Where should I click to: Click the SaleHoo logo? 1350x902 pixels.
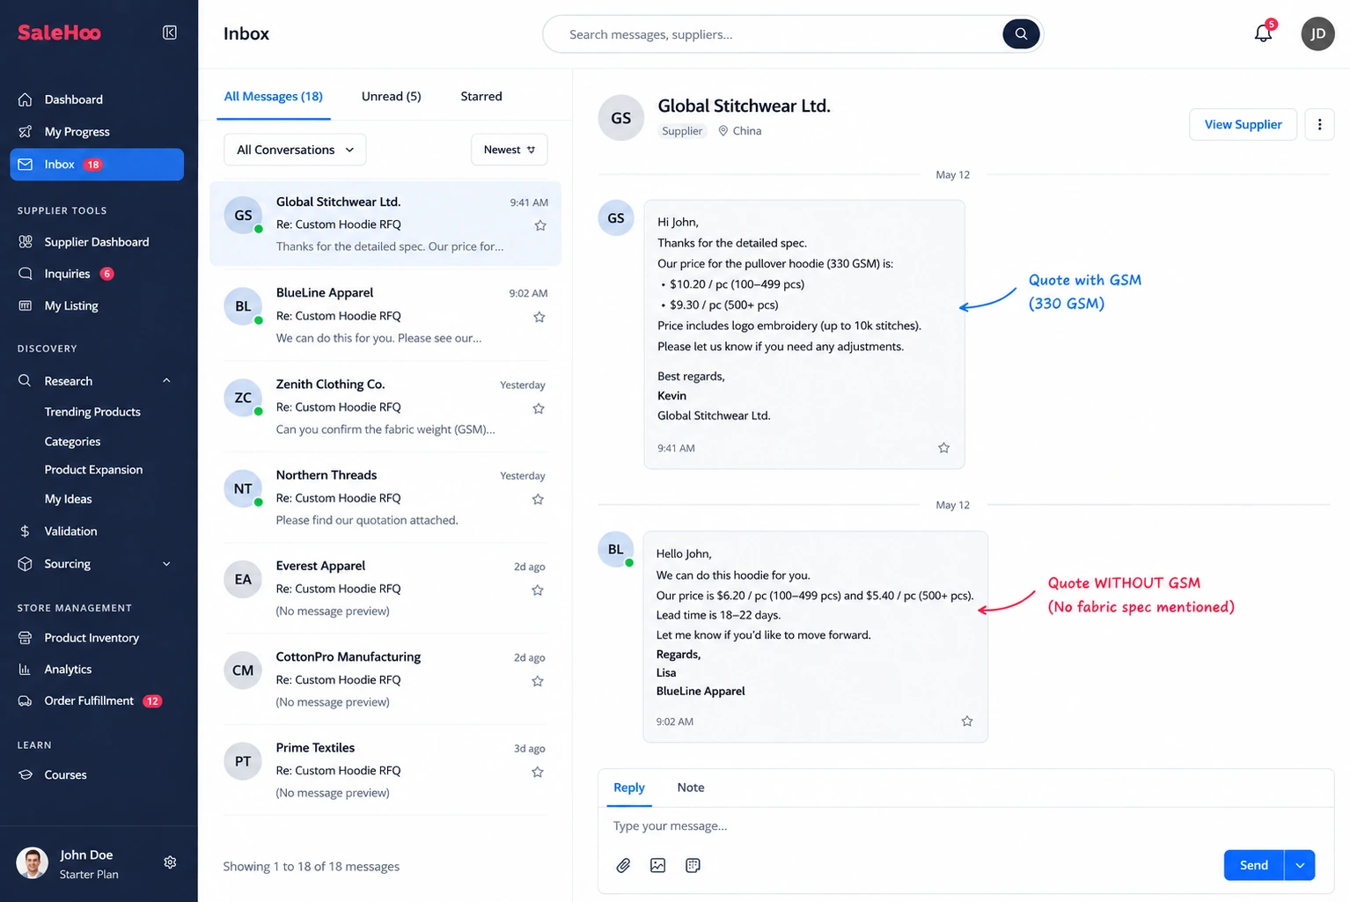pos(59,33)
